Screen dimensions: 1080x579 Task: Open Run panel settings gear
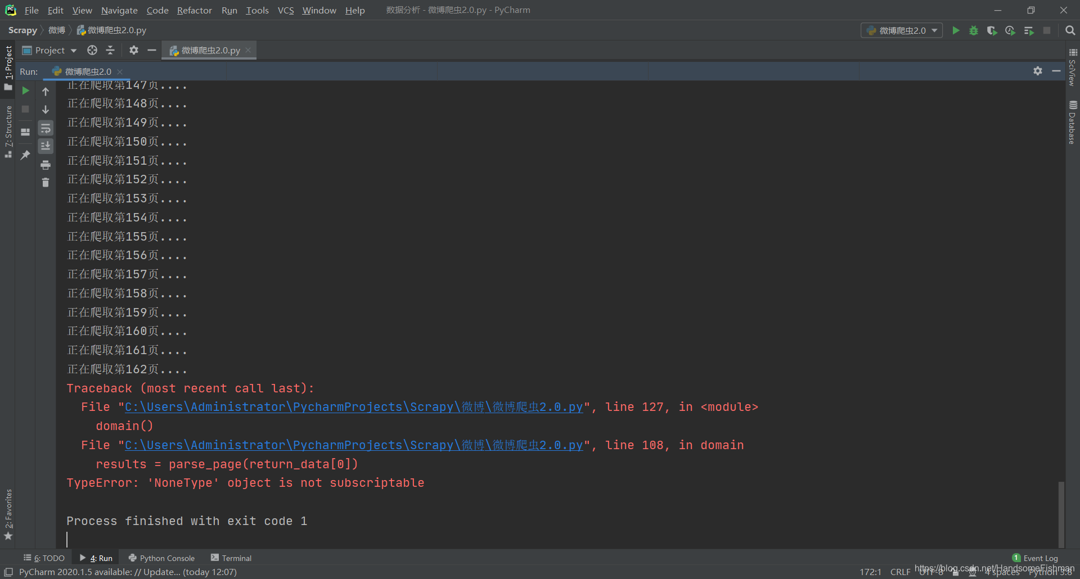[1038, 71]
